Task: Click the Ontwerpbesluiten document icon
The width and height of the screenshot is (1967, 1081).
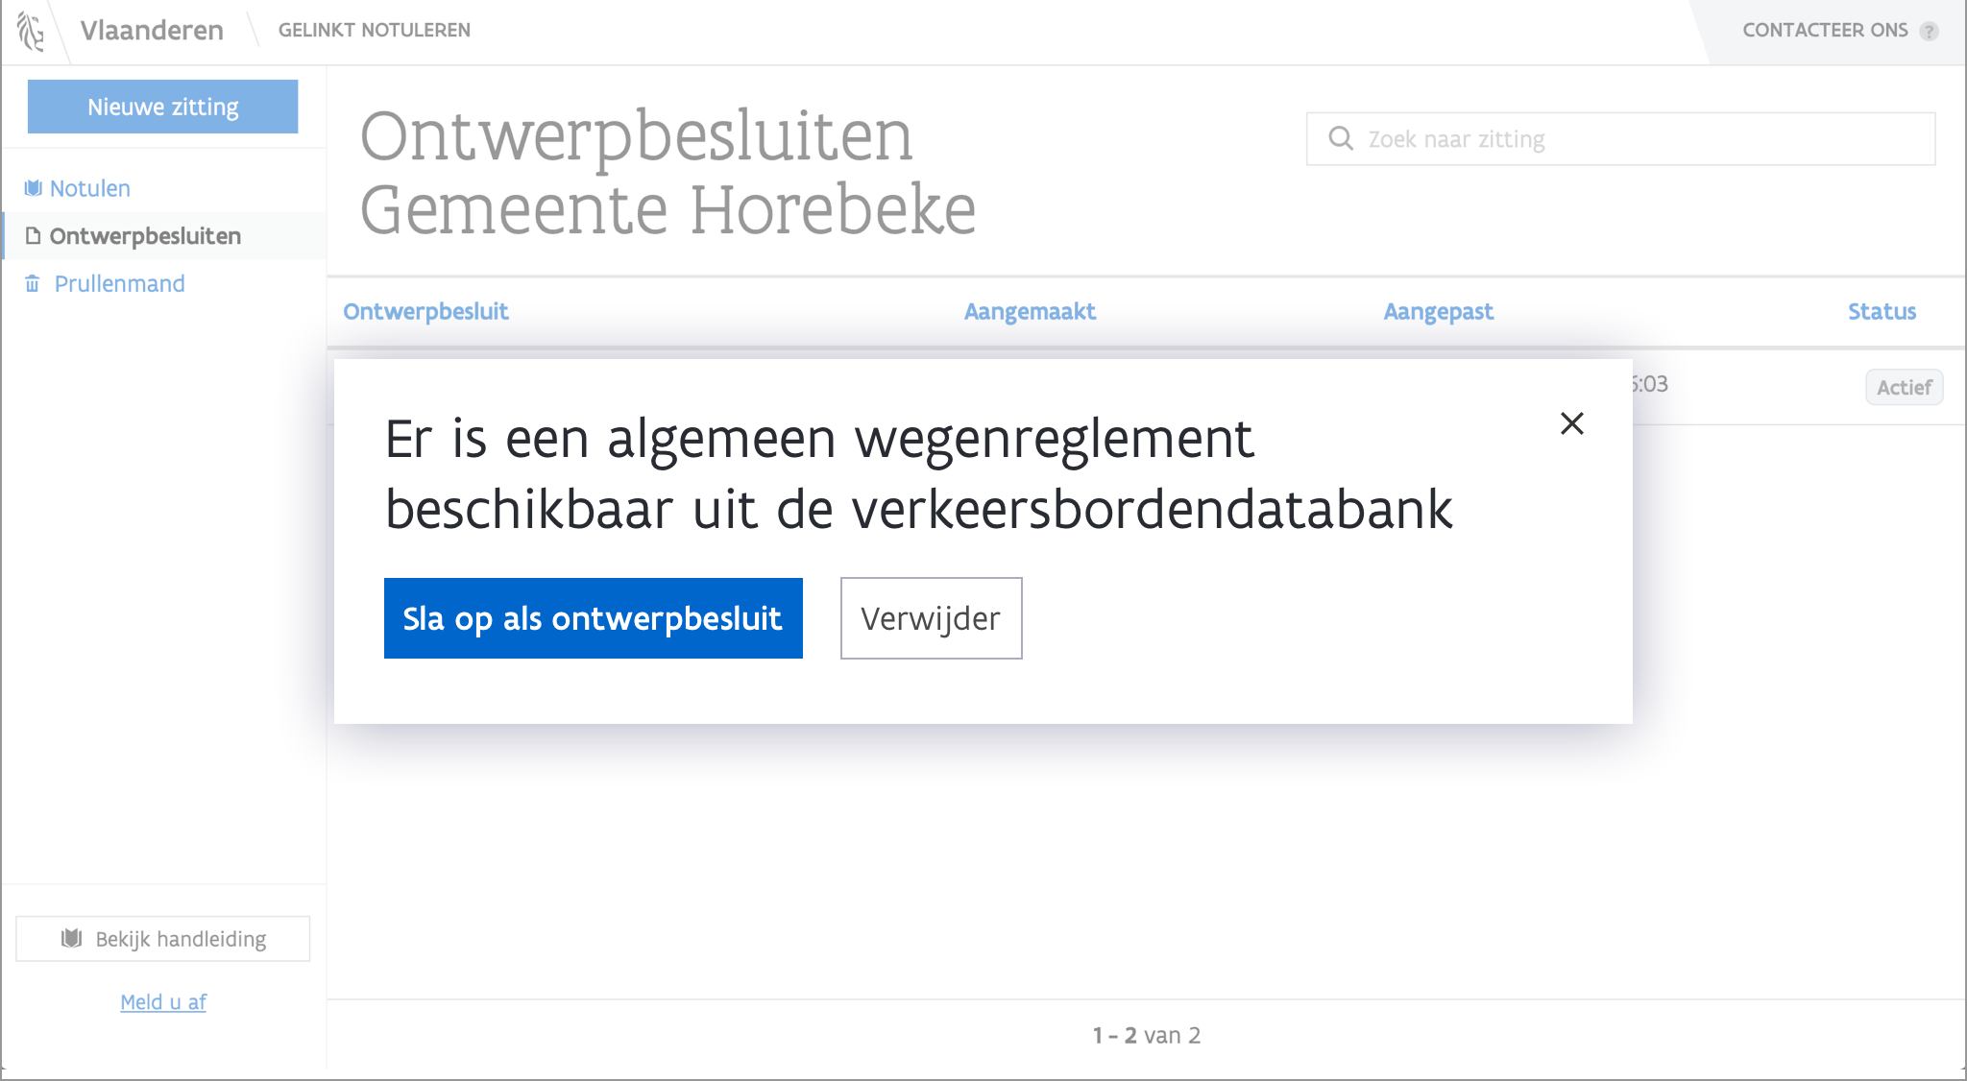Action: pyautogui.click(x=34, y=236)
